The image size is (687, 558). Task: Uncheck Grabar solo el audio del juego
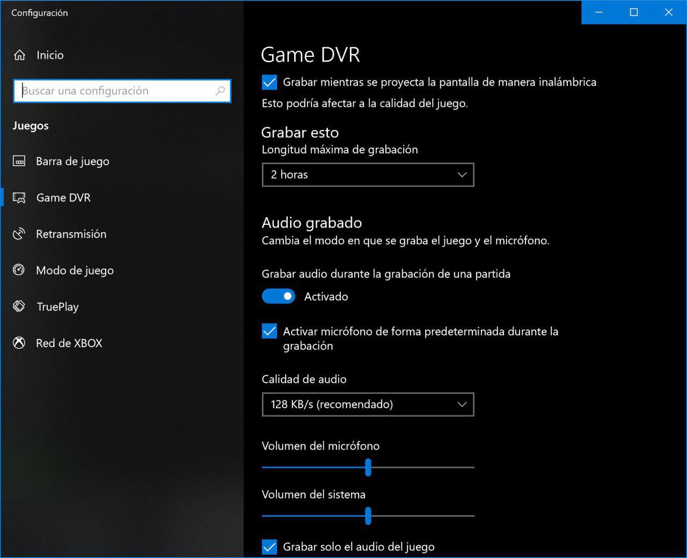[x=269, y=547]
